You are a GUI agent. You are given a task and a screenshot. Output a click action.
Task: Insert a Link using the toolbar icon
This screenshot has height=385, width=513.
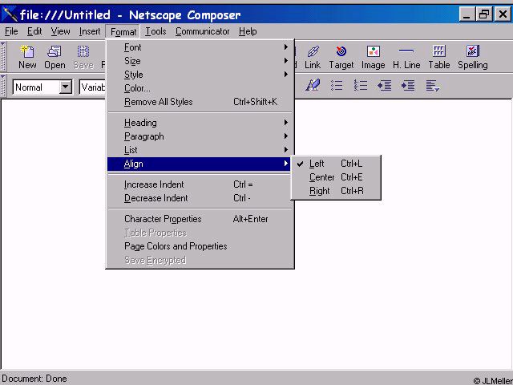point(313,57)
